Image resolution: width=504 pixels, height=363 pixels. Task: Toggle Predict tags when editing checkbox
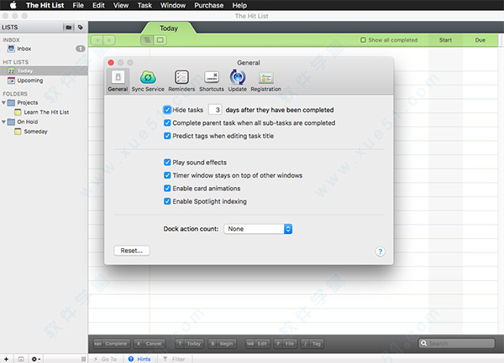(167, 136)
